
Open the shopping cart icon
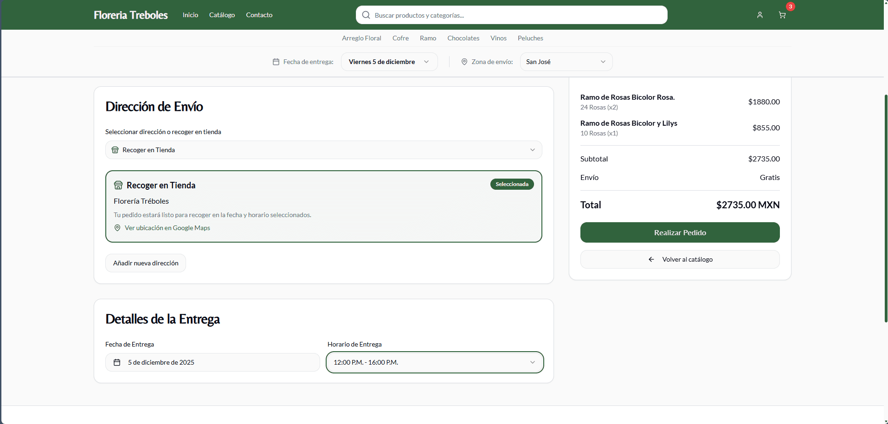(782, 15)
